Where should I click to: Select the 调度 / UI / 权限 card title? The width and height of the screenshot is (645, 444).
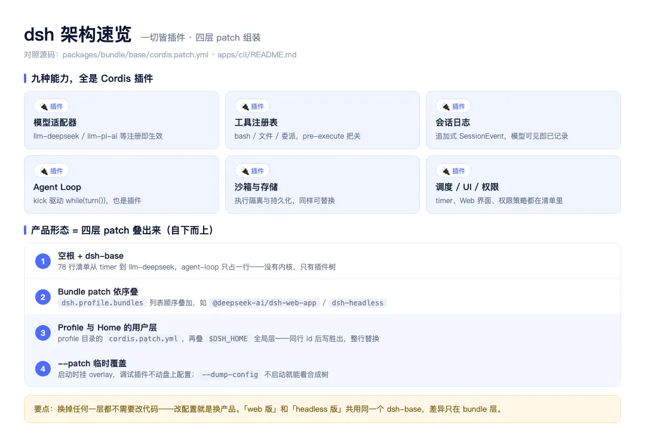[x=467, y=187]
